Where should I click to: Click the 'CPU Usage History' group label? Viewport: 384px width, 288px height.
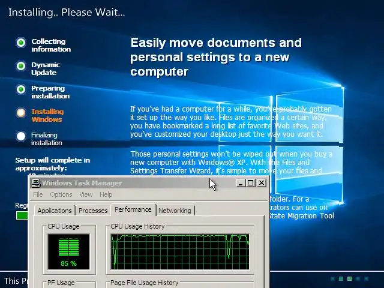coord(137,226)
